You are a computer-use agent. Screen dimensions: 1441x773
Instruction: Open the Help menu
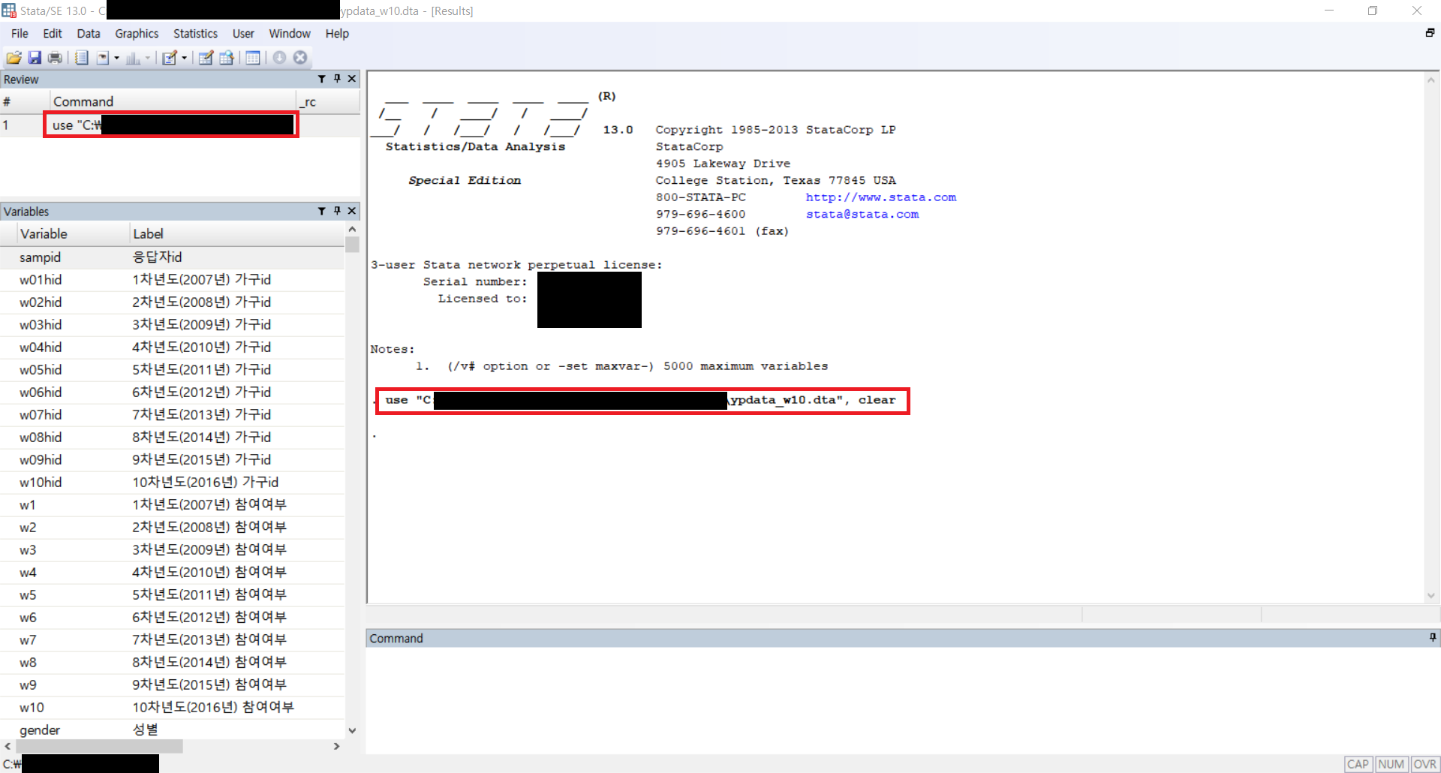pos(337,34)
